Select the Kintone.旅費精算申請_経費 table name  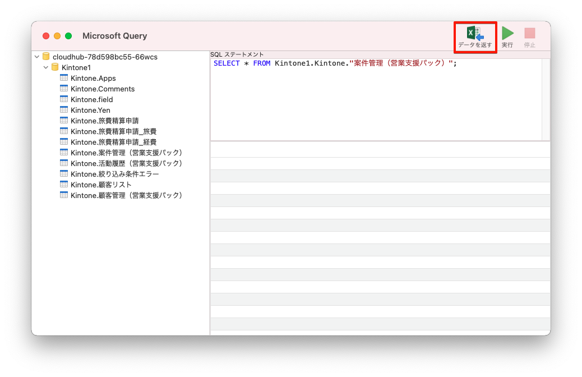(114, 142)
